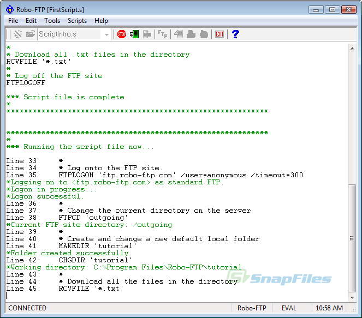
Task: Click the blue question mark help icon
Action: tap(235, 34)
